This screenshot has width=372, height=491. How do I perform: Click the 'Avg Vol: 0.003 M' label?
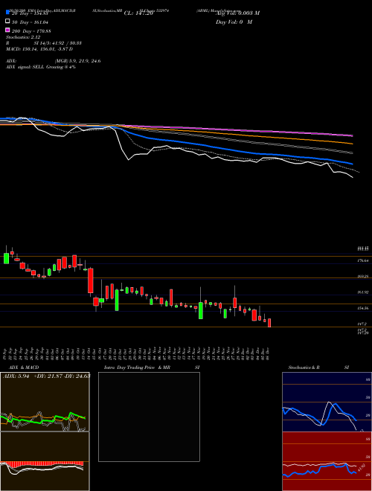[x=237, y=13]
